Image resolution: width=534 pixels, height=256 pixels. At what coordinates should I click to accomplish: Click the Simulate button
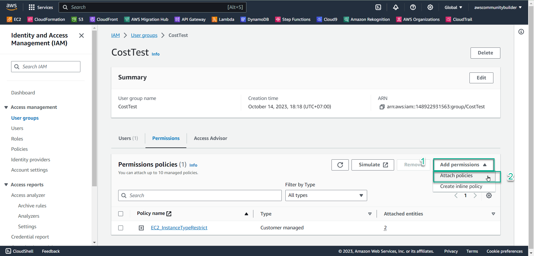373,165
